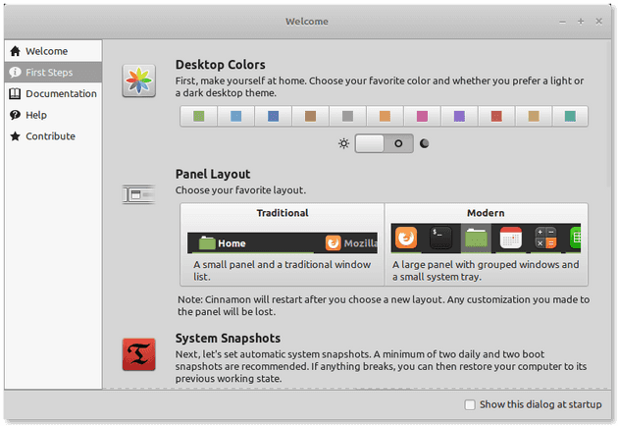The width and height of the screenshot is (618, 426).
Task: Choose the dark blue desktop color
Action: [x=273, y=116]
